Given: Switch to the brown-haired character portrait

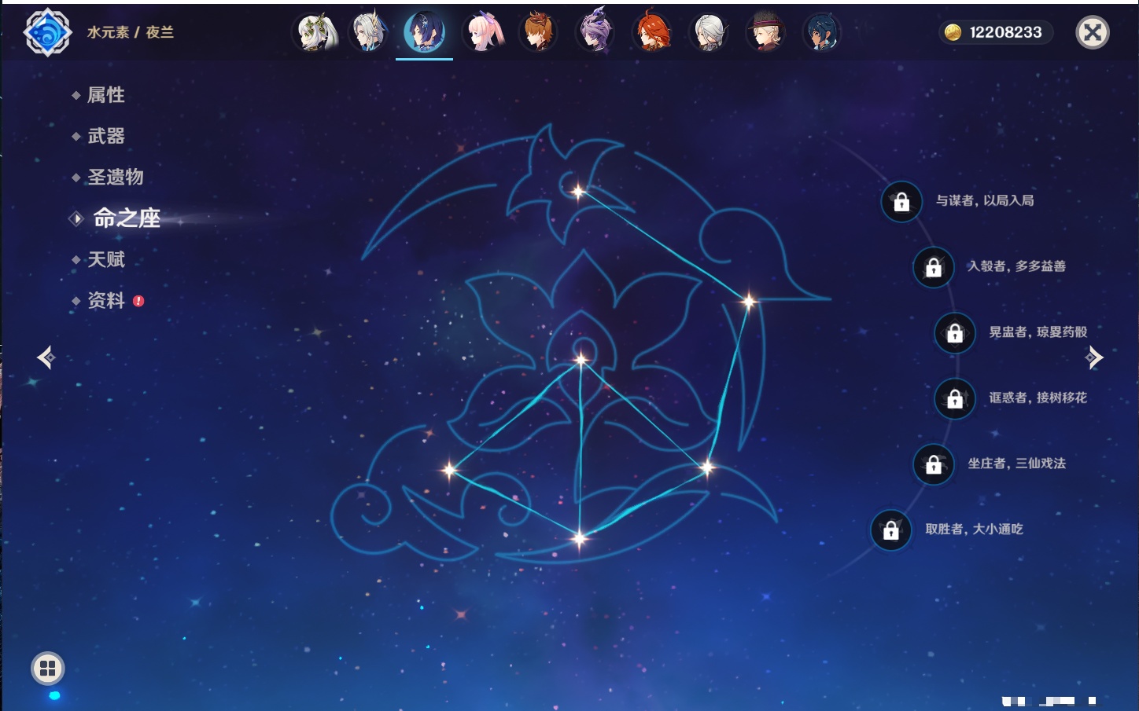Looking at the screenshot, I should tap(539, 32).
